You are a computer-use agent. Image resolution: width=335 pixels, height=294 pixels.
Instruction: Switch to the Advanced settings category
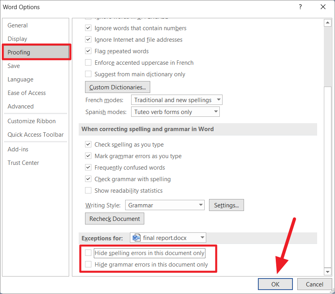tap(20, 106)
